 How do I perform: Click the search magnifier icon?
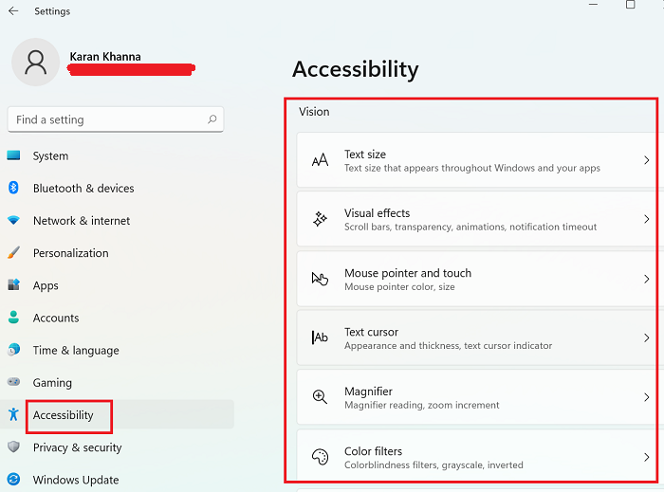pos(212,119)
